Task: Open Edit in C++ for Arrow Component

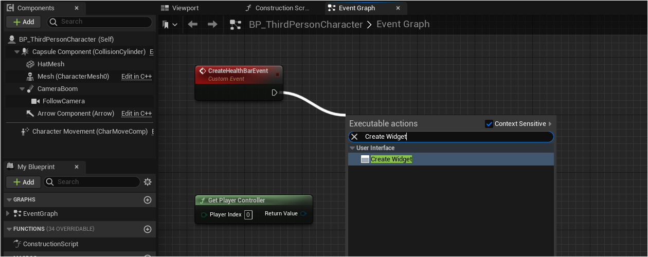Action: point(136,114)
